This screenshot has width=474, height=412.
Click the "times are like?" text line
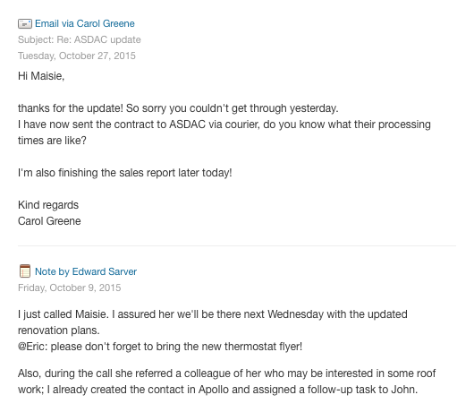pyautogui.click(x=52, y=141)
